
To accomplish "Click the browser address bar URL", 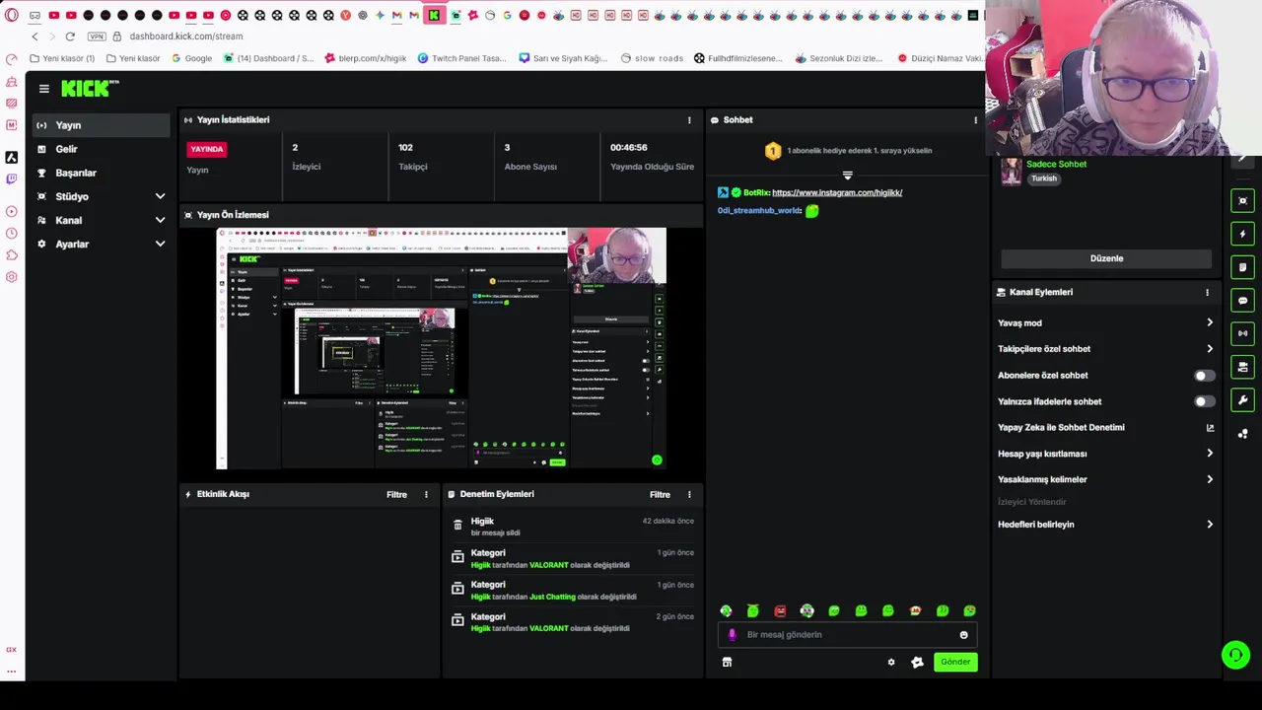I will point(185,36).
